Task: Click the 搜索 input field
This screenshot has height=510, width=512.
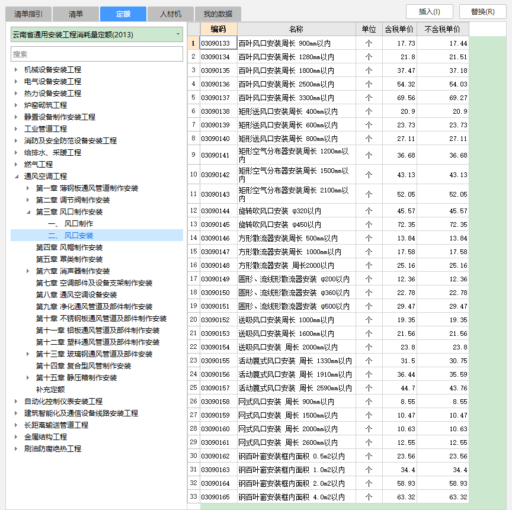Action: point(97,54)
